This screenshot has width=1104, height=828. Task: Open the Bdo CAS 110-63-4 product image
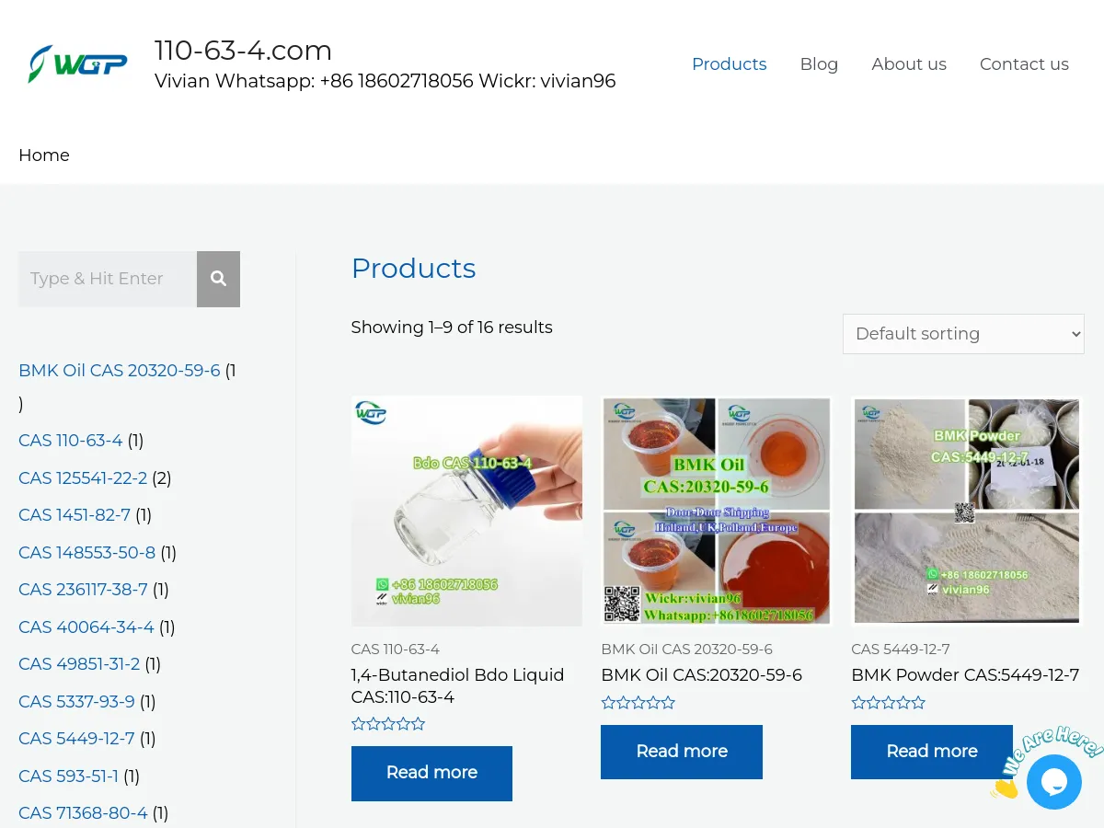pos(466,511)
